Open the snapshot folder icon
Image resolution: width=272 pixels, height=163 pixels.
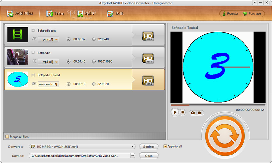pyautogui.click(x=200, y=113)
